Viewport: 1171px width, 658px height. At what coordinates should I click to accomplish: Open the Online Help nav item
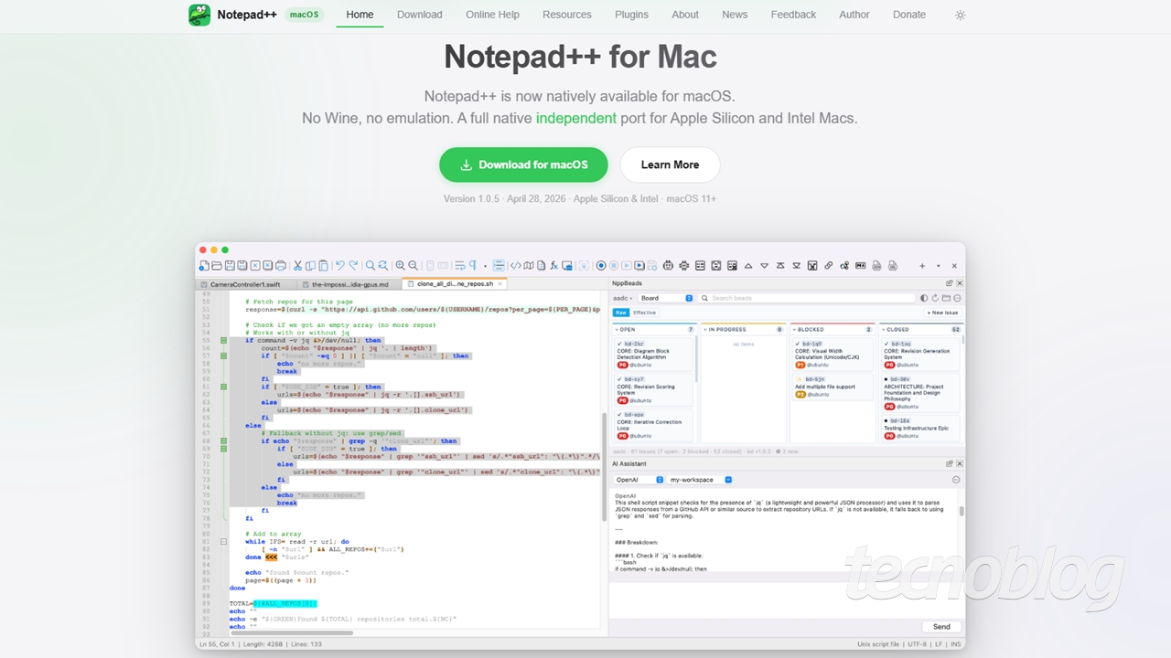492,15
